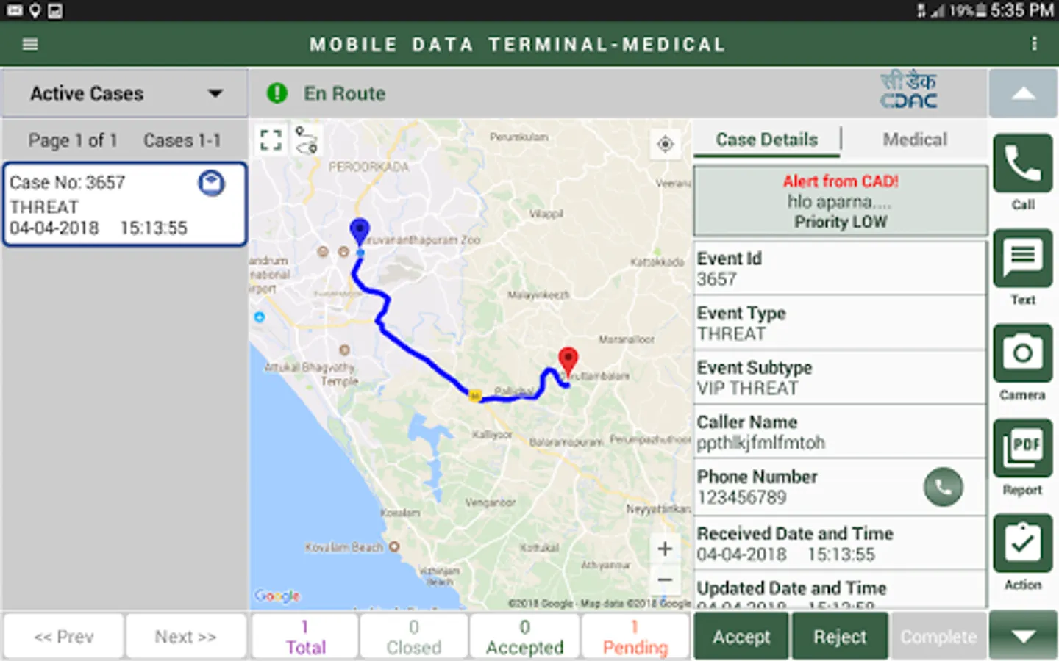
Task: Open the three-dot overflow menu
Action: [x=1034, y=44]
